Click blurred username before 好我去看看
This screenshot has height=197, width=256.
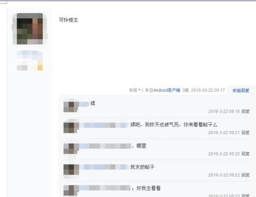pyautogui.click(x=105, y=188)
